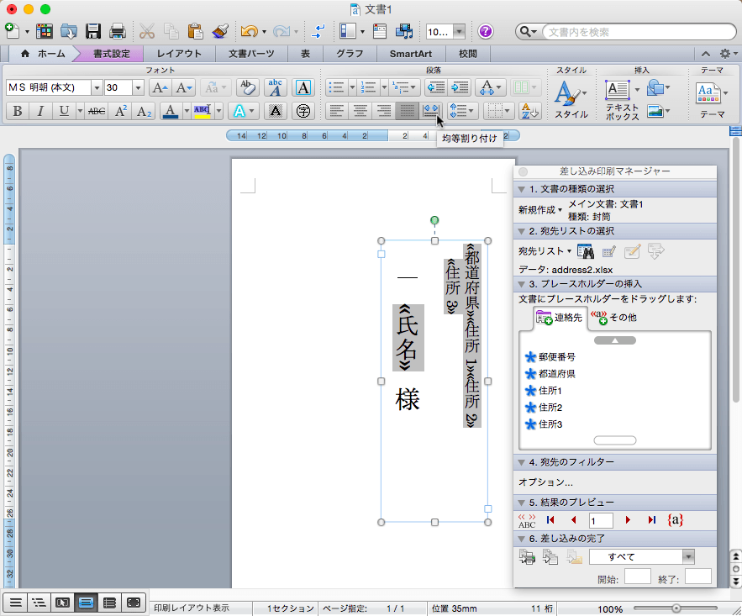Collapse section 3 placeholder insertion
Image resolution: width=742 pixels, height=616 pixels.
[x=523, y=283]
